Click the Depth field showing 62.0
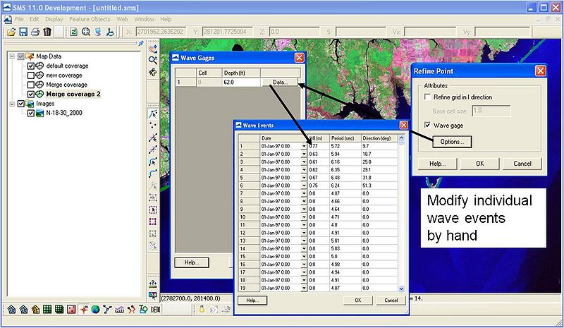The height and width of the screenshot is (328, 564). tap(241, 82)
